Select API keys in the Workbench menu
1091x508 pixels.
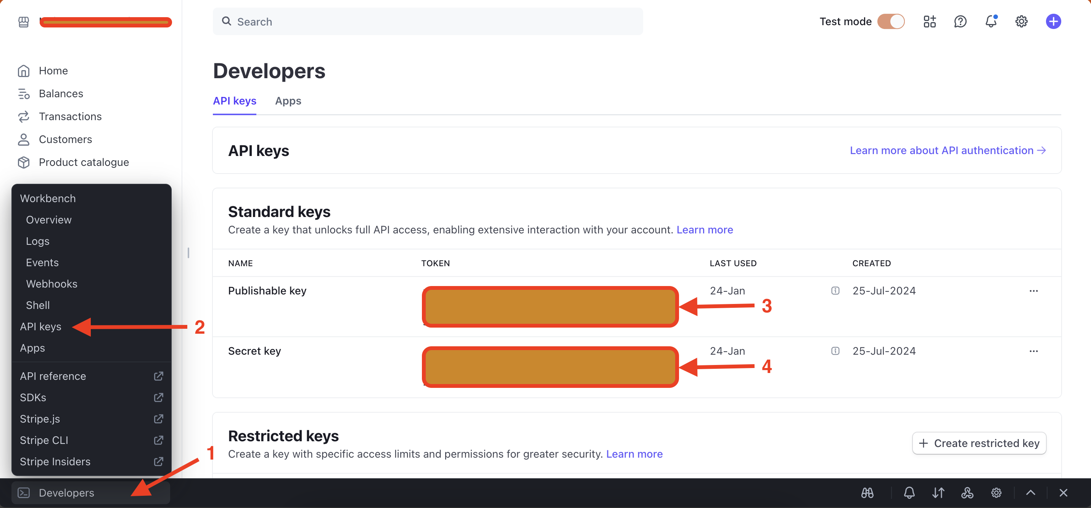click(41, 326)
